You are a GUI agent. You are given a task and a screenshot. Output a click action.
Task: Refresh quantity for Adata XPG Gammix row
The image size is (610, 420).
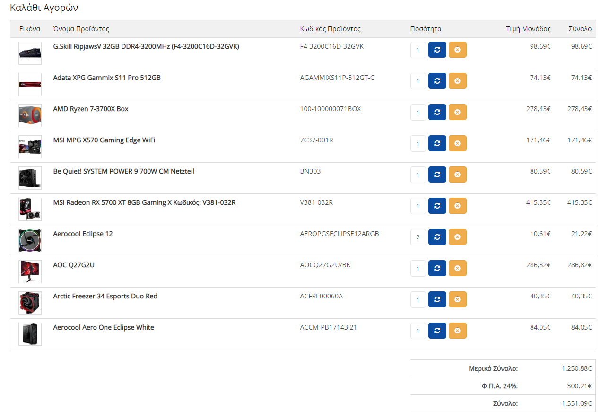[x=437, y=81]
